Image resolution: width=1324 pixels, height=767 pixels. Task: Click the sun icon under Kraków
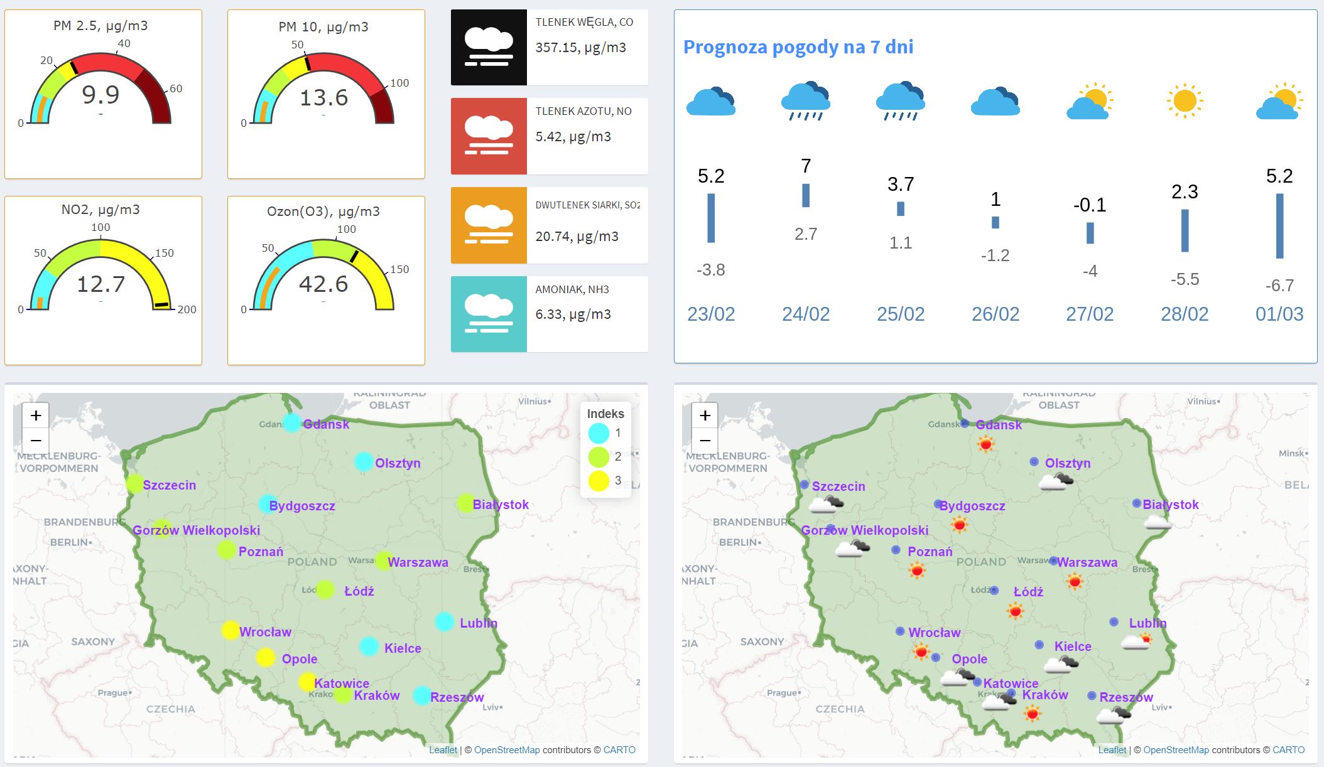click(x=1032, y=714)
